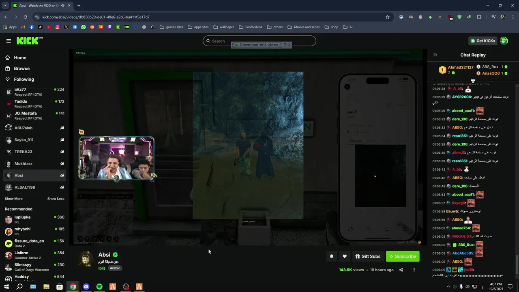519x292 pixels.
Task: Toggle follow heart for Absi
Action: [x=345, y=256]
